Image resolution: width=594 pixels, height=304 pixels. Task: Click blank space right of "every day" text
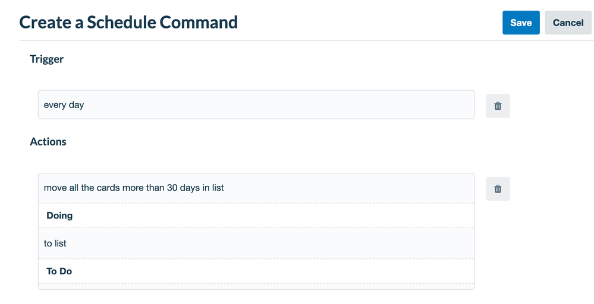(x=279, y=104)
